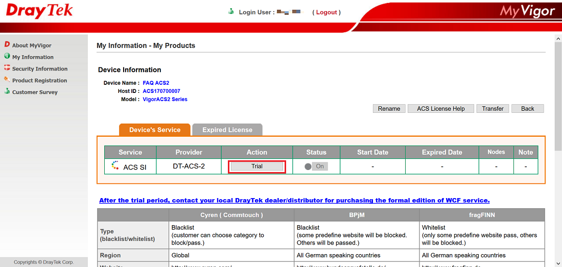
Task: Open Customer Survey menu
Action: pyautogui.click(x=35, y=92)
